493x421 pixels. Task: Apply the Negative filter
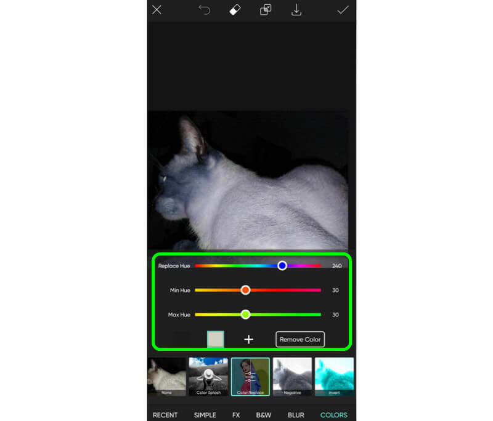pos(291,375)
